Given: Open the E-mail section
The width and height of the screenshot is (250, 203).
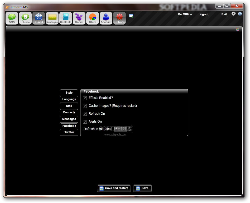Looking at the screenshot, I should 39,18.
